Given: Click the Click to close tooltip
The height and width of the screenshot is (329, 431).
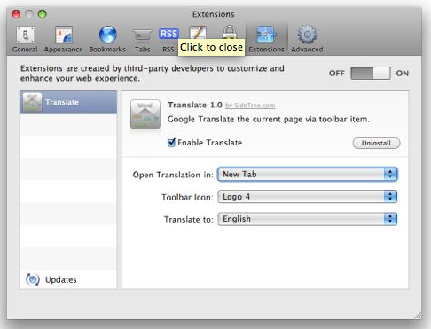Looking at the screenshot, I should click(211, 47).
